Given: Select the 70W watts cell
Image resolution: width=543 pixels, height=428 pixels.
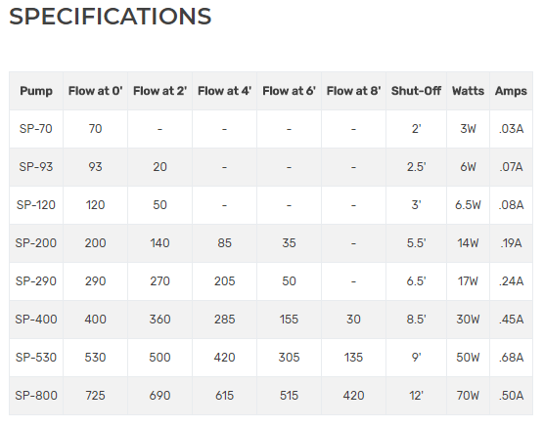Looking at the screenshot, I should [468, 396].
